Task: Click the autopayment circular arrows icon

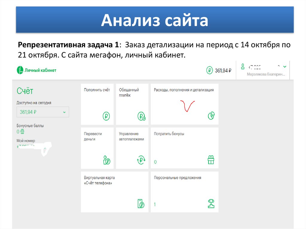Action: [141, 160]
